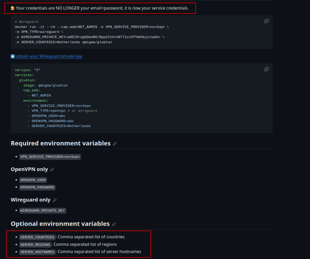Select the SERVER_HOSTNAMES code chip
The height and width of the screenshot is (259, 310).
(37, 252)
